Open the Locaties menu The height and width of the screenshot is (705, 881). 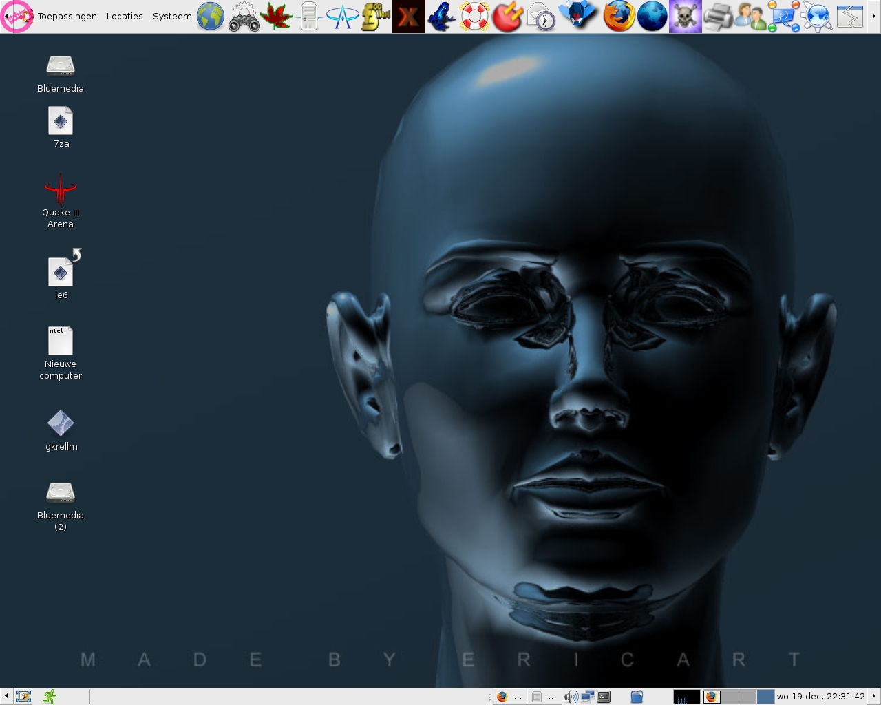125,17
